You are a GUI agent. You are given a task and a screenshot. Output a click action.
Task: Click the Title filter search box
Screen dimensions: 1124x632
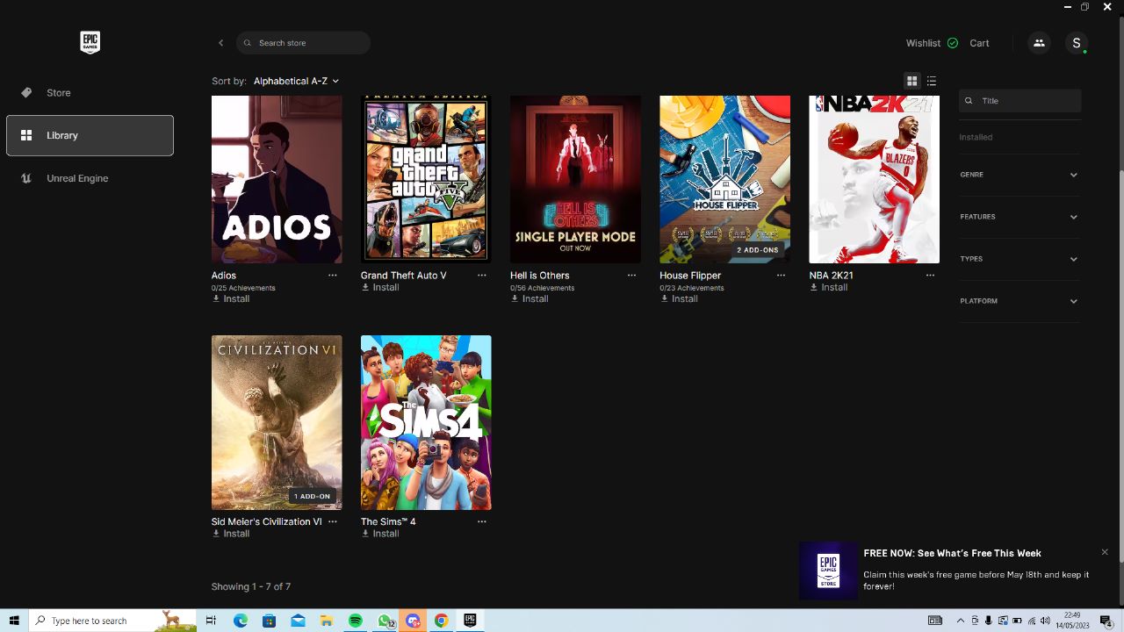[x=1020, y=101]
